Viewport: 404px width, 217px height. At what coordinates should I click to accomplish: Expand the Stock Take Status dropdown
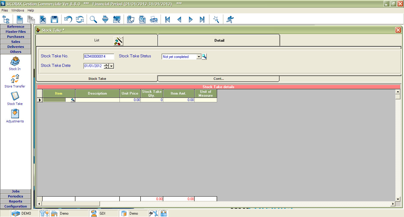pos(199,57)
